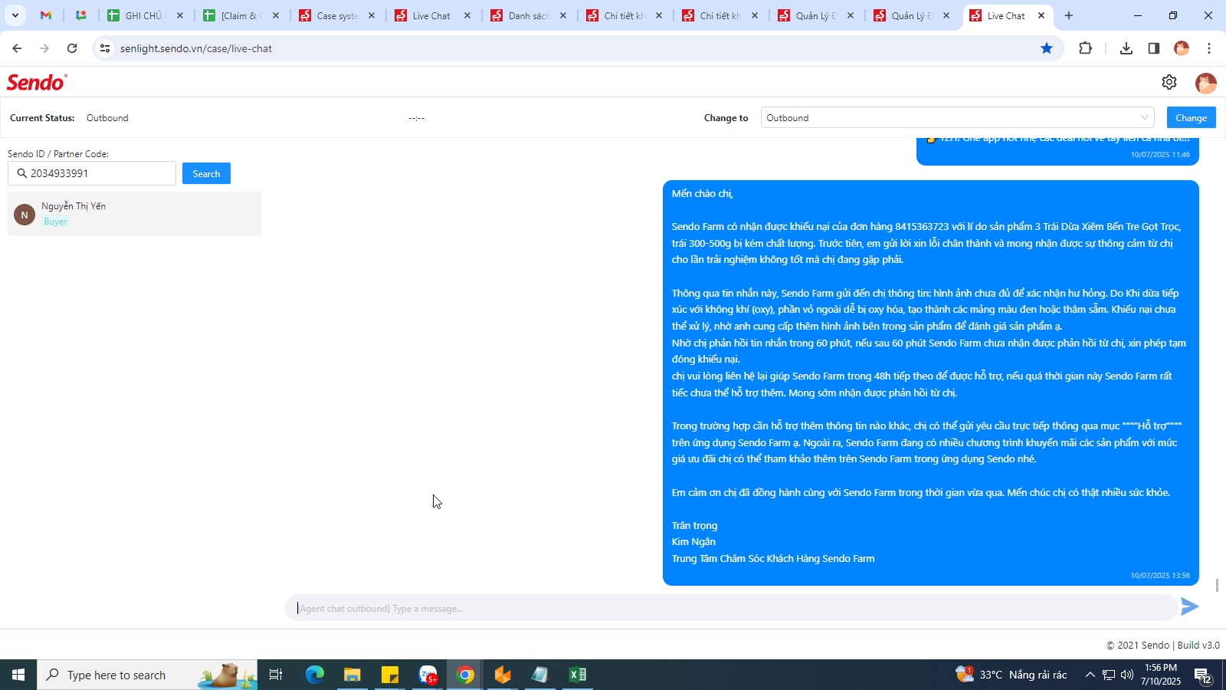The height and width of the screenshot is (690, 1226).
Task: Open a new browser tab
Action: click(1069, 15)
